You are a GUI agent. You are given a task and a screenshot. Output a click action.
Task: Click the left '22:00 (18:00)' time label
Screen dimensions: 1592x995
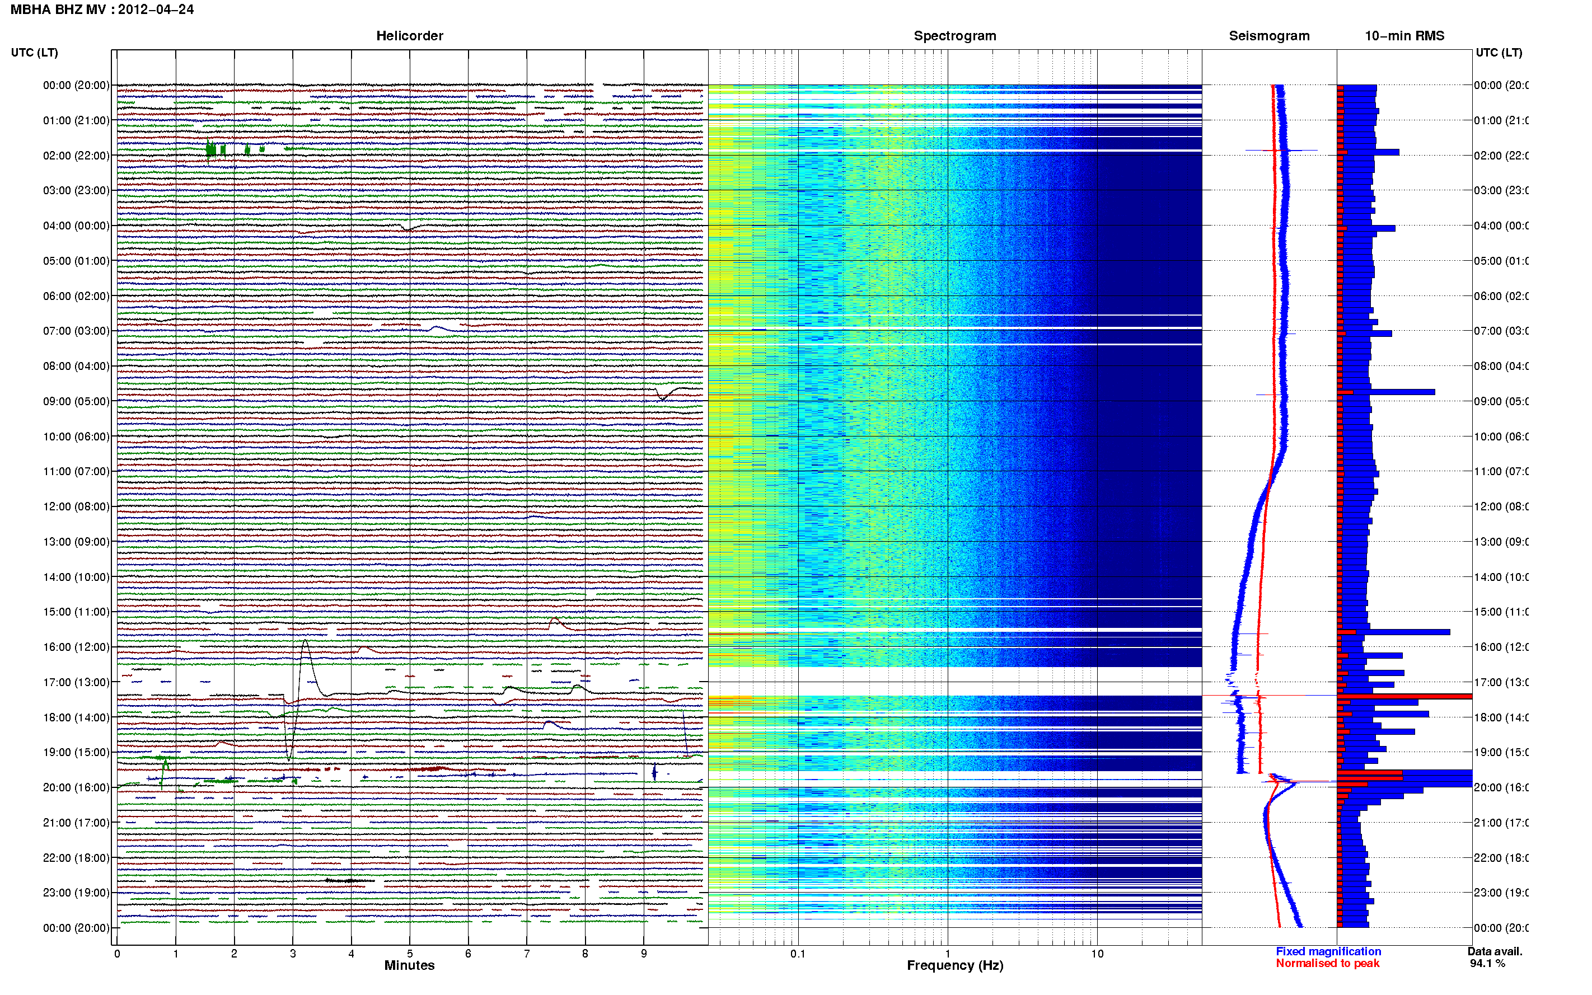pyautogui.click(x=76, y=857)
